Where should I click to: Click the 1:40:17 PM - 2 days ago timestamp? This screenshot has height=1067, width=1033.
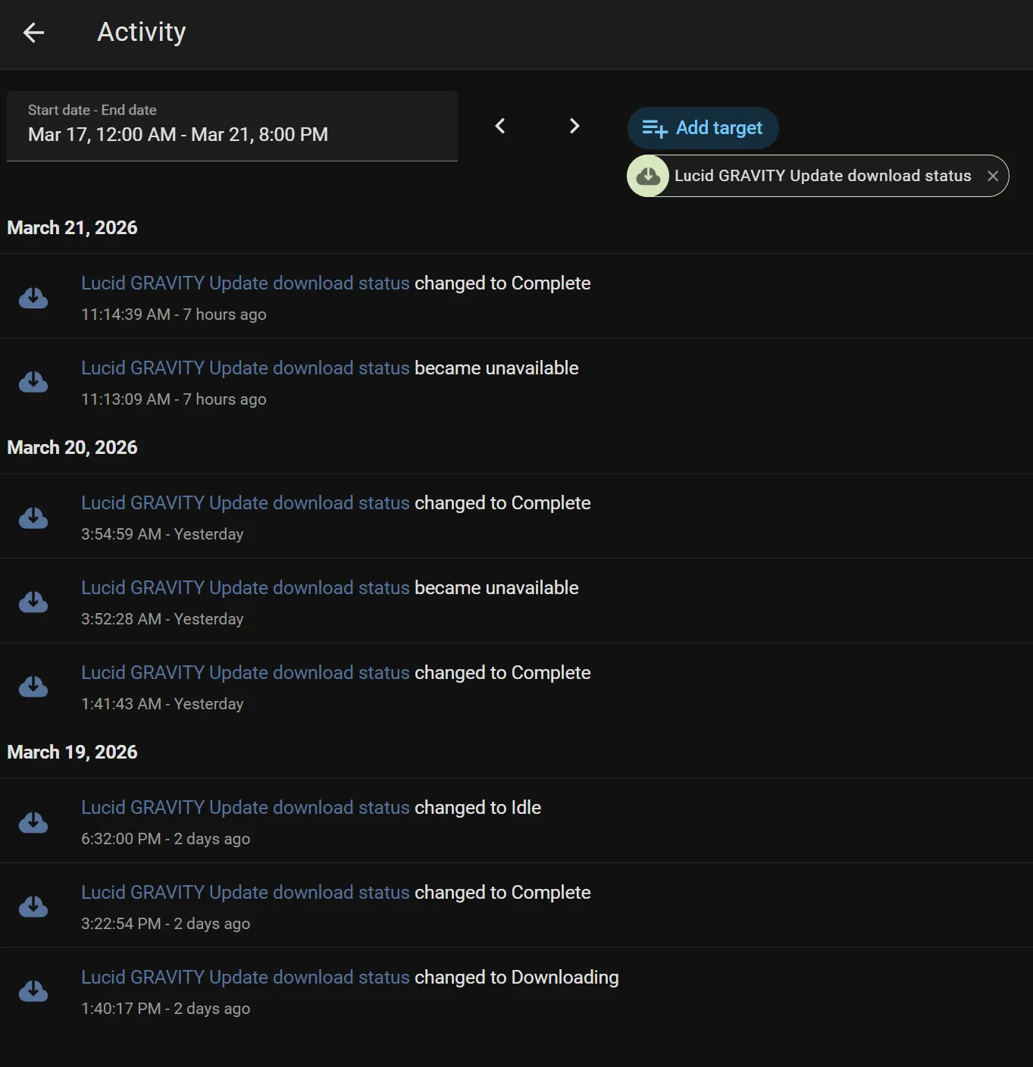165,1009
